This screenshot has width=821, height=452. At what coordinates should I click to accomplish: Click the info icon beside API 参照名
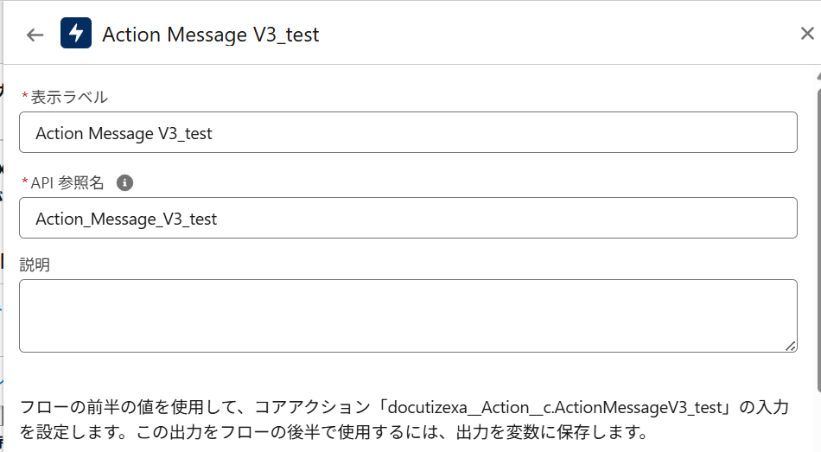pos(124,182)
